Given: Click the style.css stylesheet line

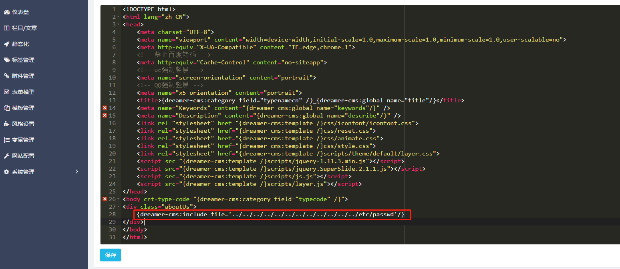Looking at the screenshot, I should point(256,146).
